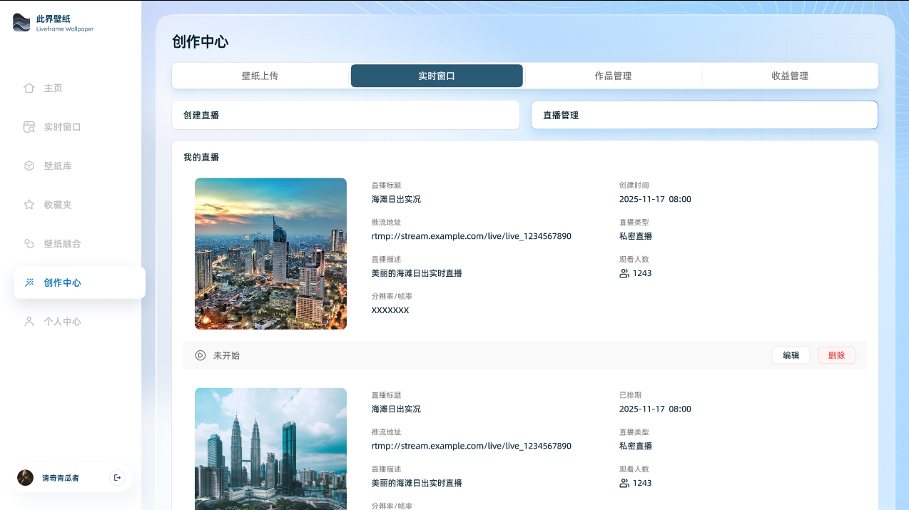
Task: Click the 收藏夹 star icon
Action: (x=29, y=205)
